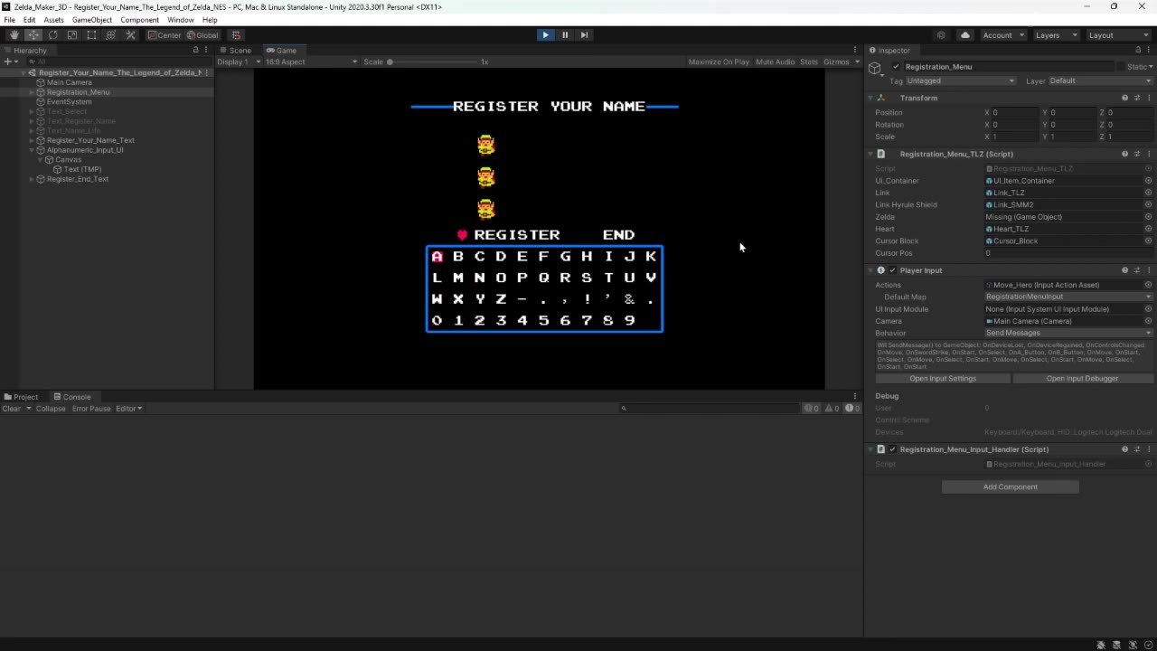Select the Hand tool in toolbar
The width and height of the screenshot is (1157, 651).
pyautogui.click(x=14, y=35)
